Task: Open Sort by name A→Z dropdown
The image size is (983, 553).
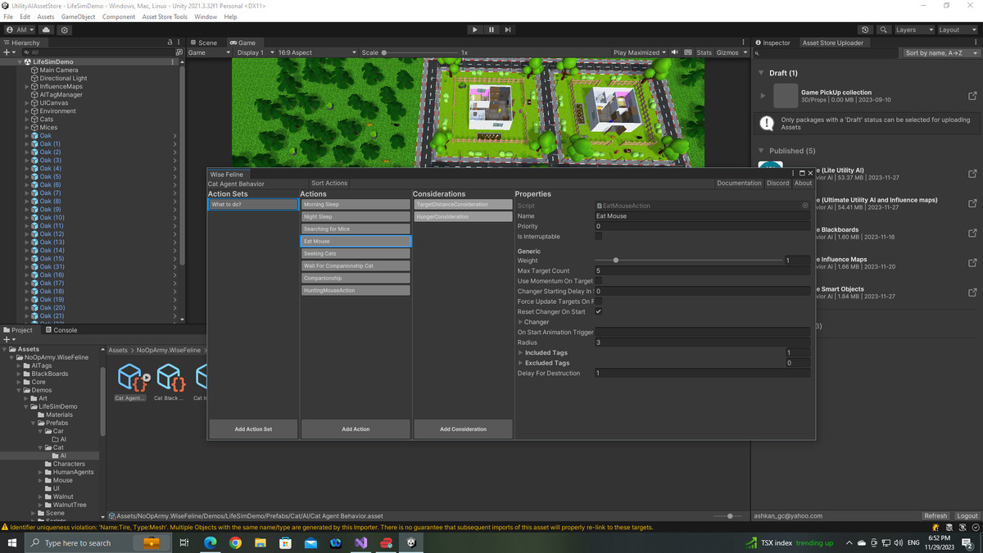Action: [940, 52]
